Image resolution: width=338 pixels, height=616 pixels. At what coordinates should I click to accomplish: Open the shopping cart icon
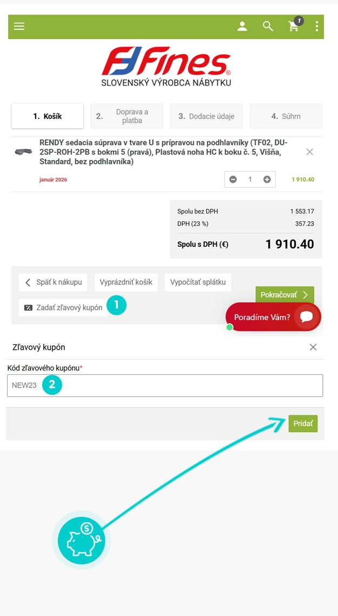[294, 26]
